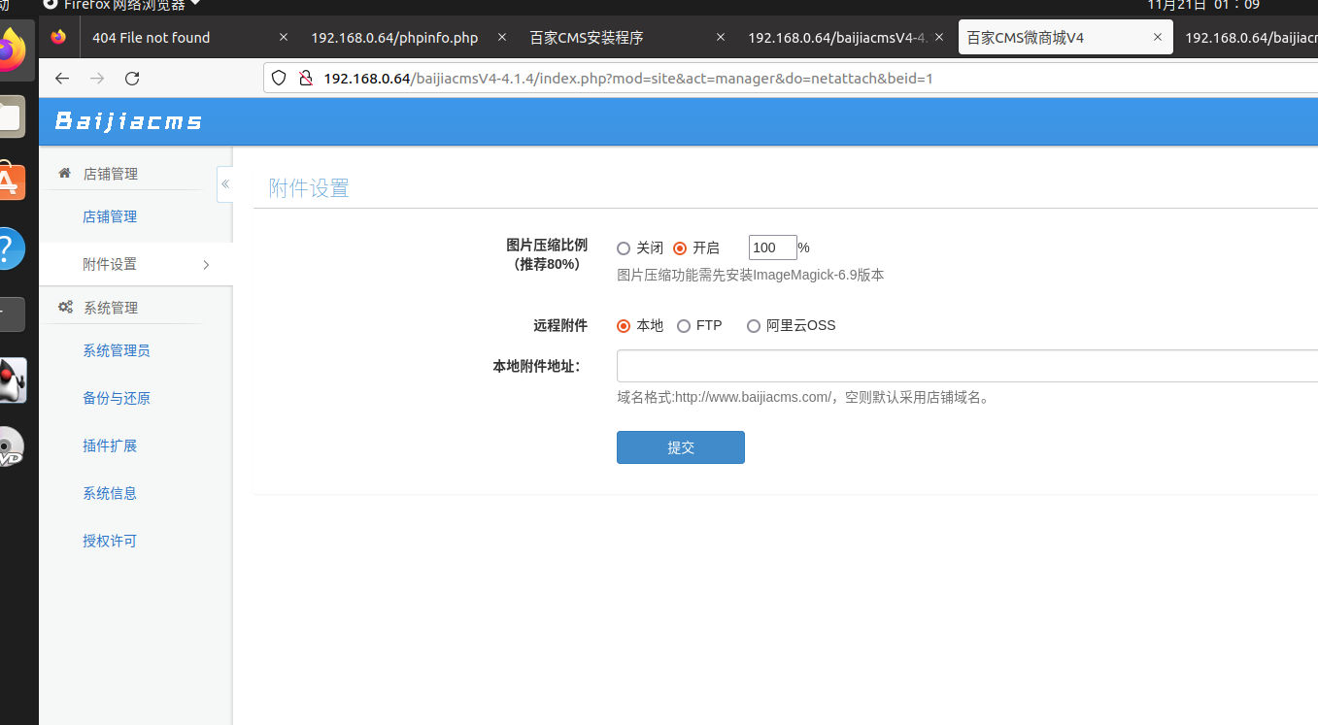This screenshot has height=725, width=1318.
Task: Switch to the 404 File not found tab
Action: pyautogui.click(x=152, y=38)
